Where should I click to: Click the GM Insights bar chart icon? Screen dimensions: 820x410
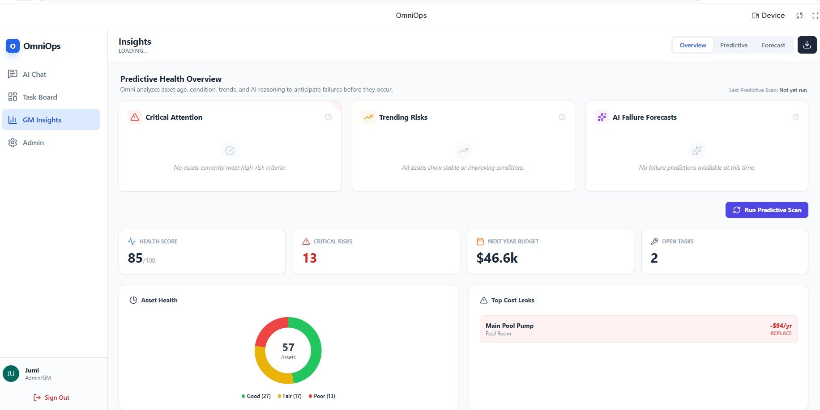(x=13, y=120)
